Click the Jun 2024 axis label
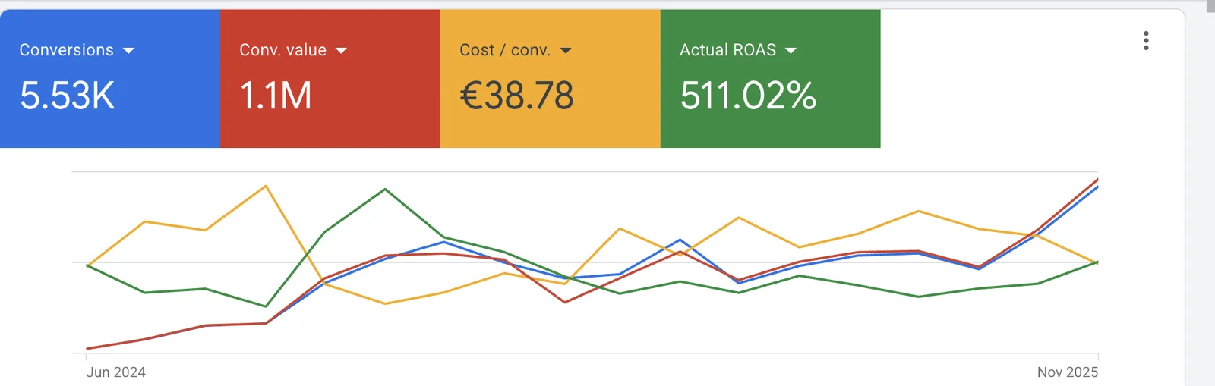The width and height of the screenshot is (1215, 386). [115, 372]
